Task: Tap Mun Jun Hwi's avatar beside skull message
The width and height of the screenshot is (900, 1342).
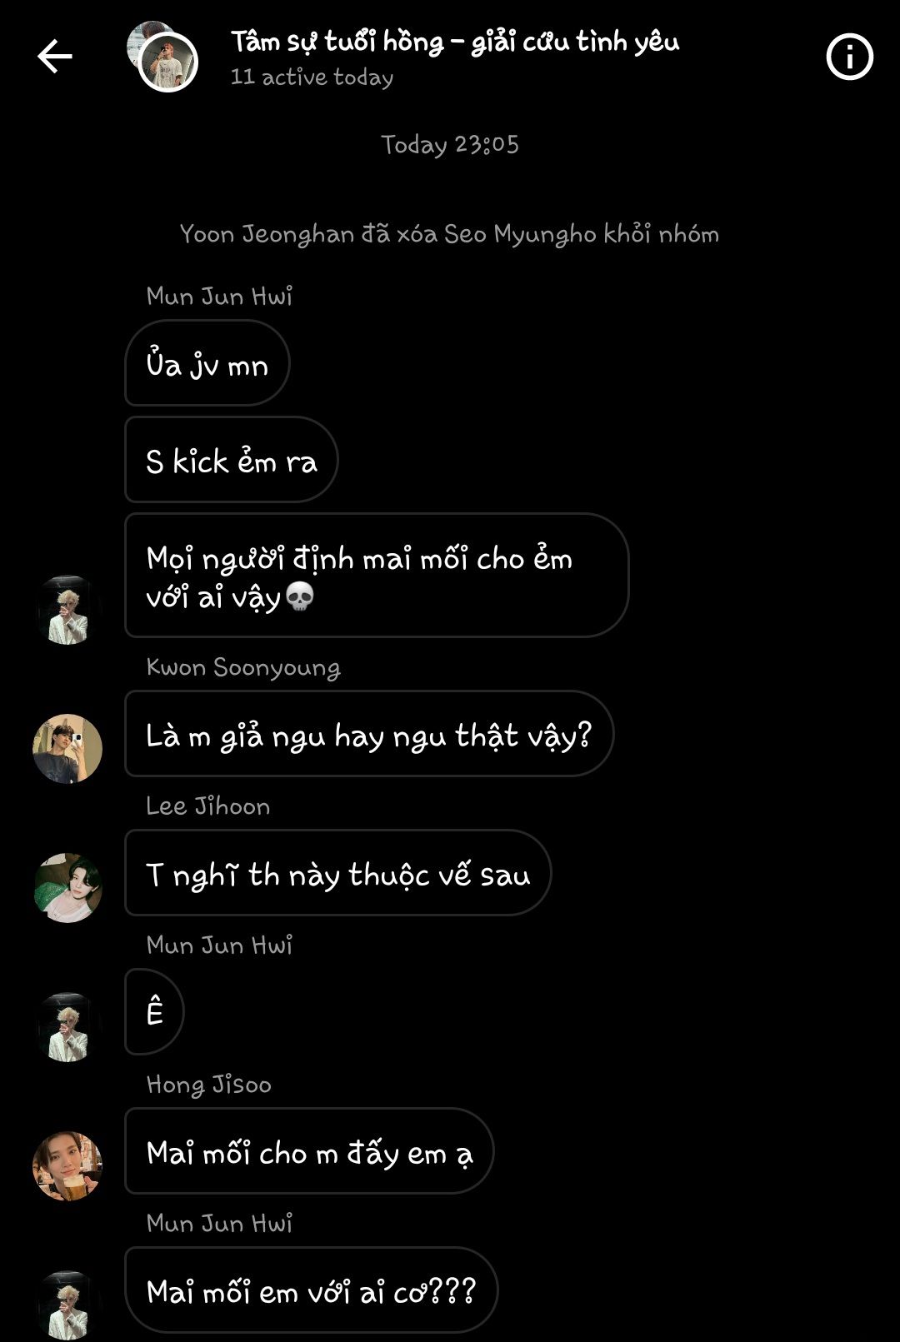Action: [x=67, y=609]
